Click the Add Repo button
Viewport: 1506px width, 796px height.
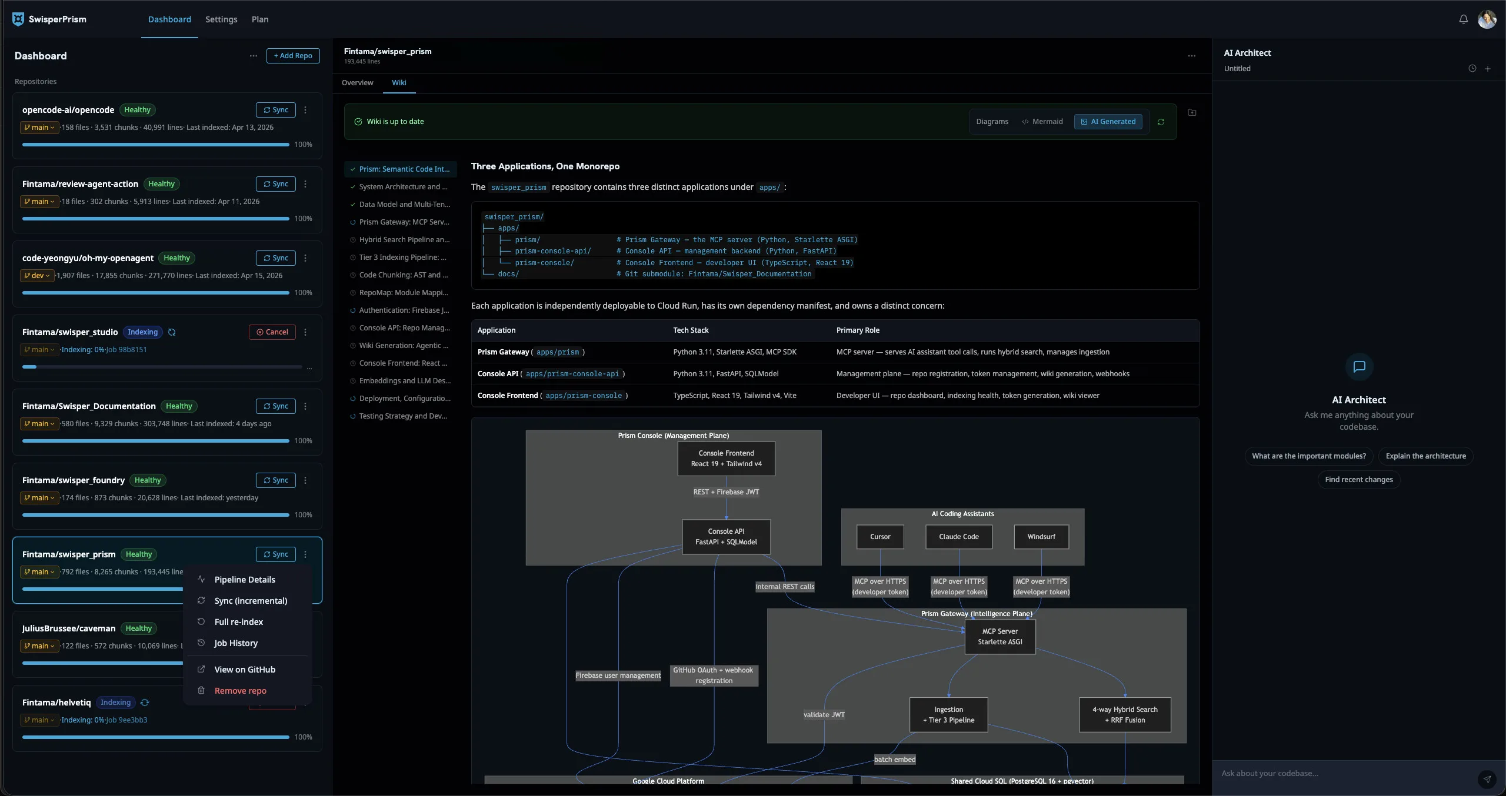tap(293, 56)
